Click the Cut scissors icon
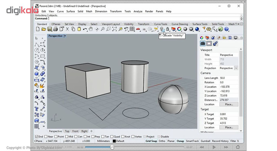 click(67, 29)
